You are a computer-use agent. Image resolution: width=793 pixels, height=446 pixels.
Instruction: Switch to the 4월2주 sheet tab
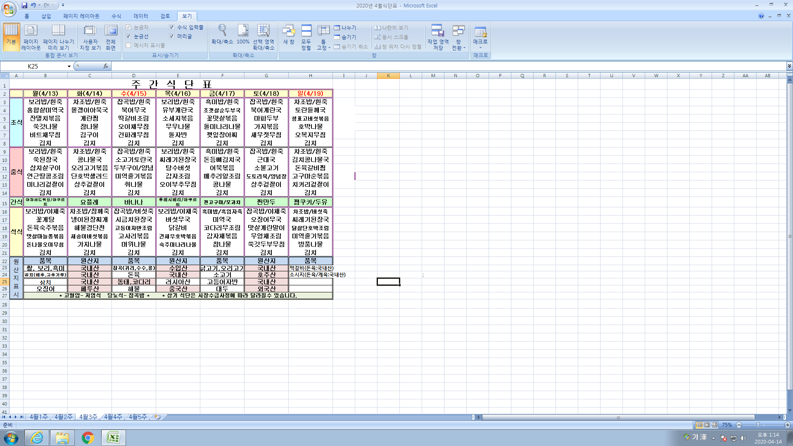pyautogui.click(x=63, y=417)
